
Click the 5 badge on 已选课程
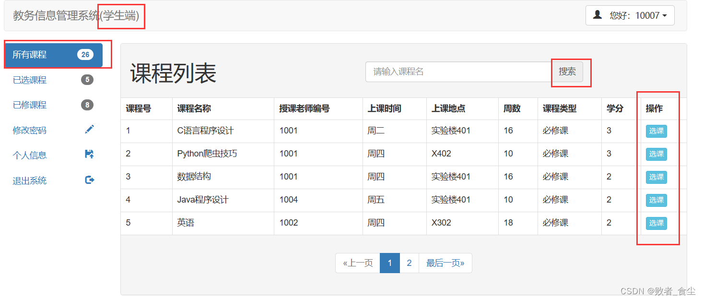[87, 80]
